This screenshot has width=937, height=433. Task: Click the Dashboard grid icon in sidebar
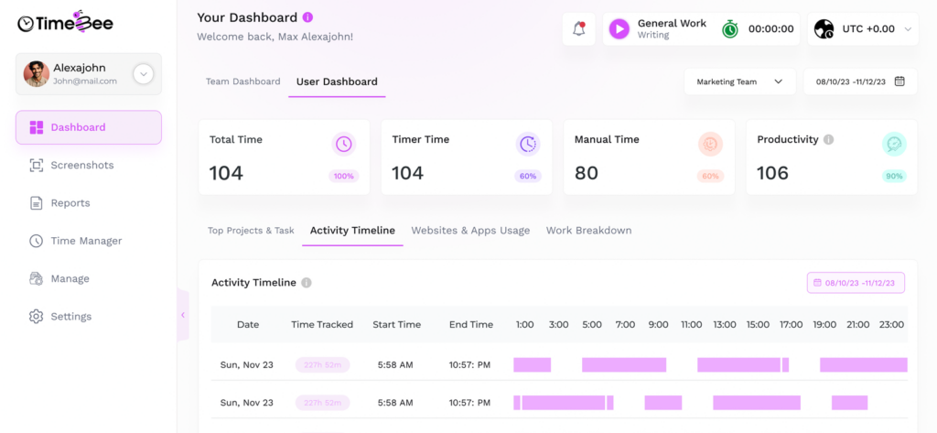click(x=37, y=127)
